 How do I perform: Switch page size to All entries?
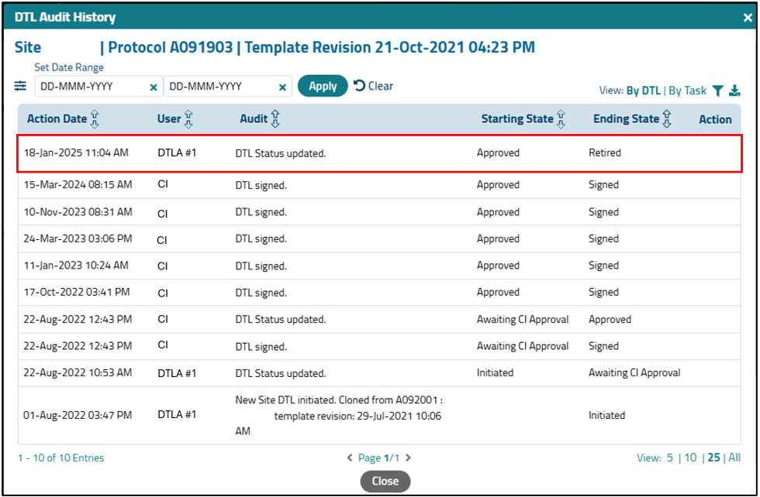734,458
